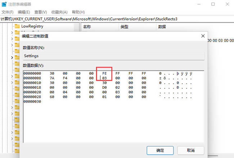Click the 数据 column header
Screen dimensions: 234x158
[x=162, y=27]
